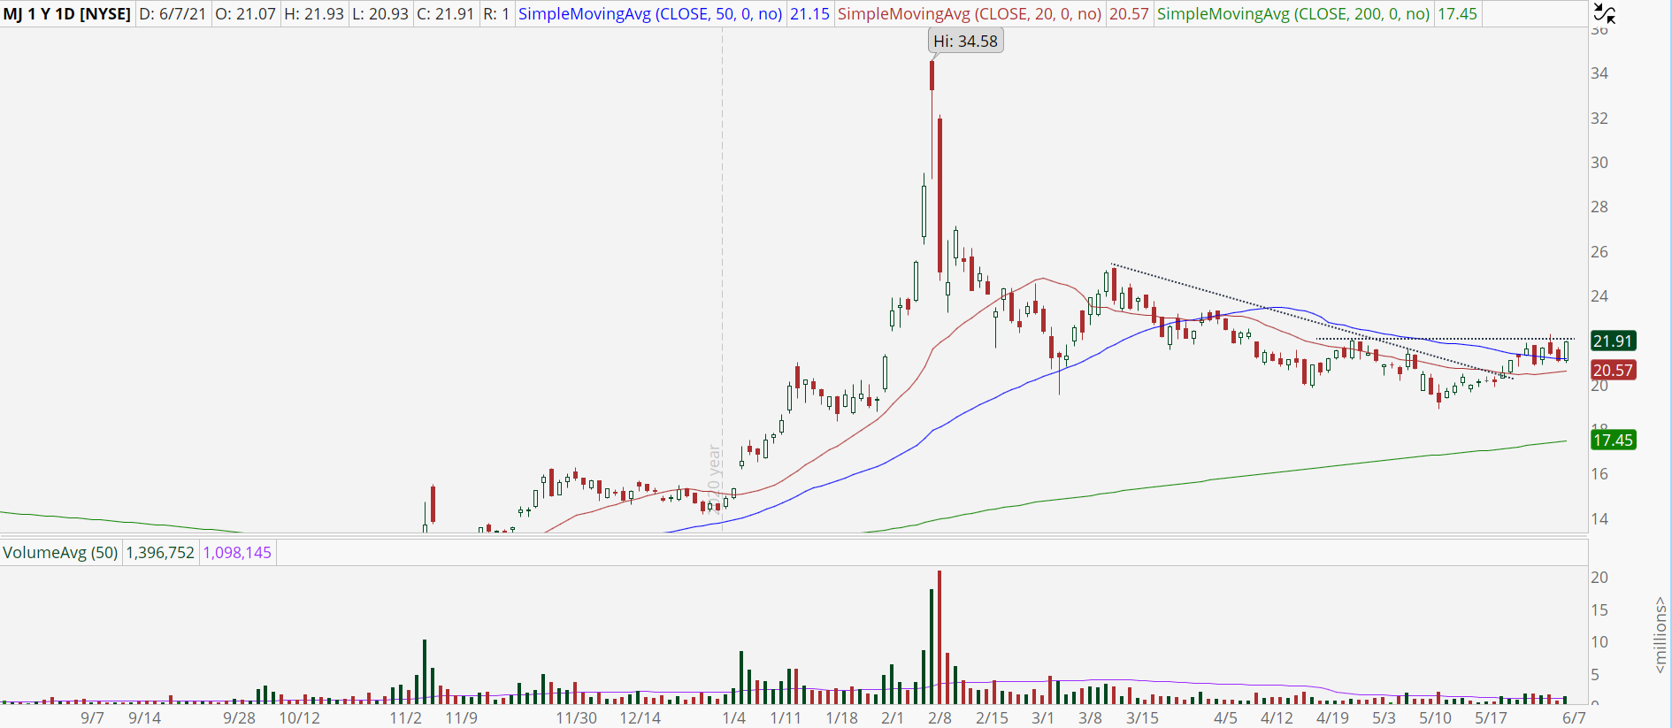Click the 12/14 date on the time axis

tap(640, 717)
